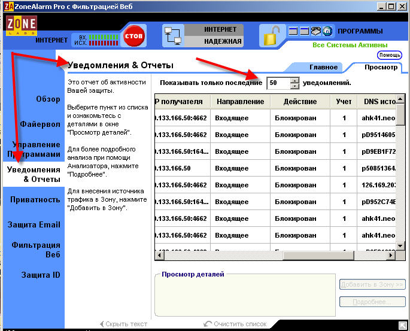Click the Добавить в Зону button
This screenshot has height=331, width=410.
(372, 284)
